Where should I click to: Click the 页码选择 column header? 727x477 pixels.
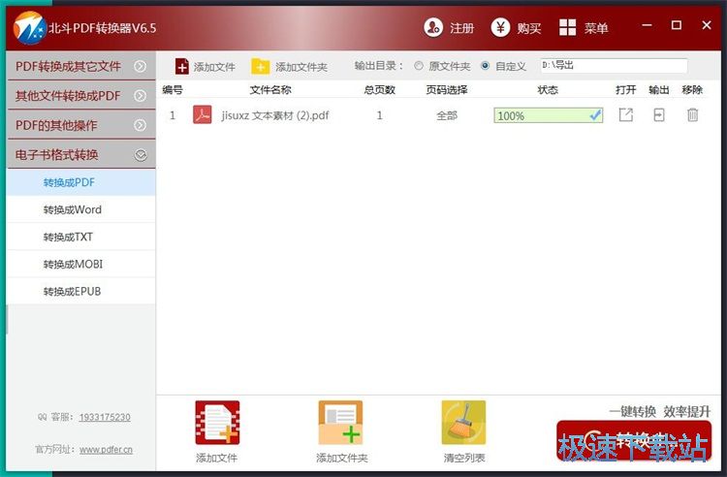[x=447, y=90]
